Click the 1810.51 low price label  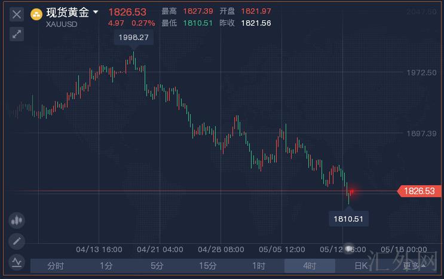click(x=348, y=219)
